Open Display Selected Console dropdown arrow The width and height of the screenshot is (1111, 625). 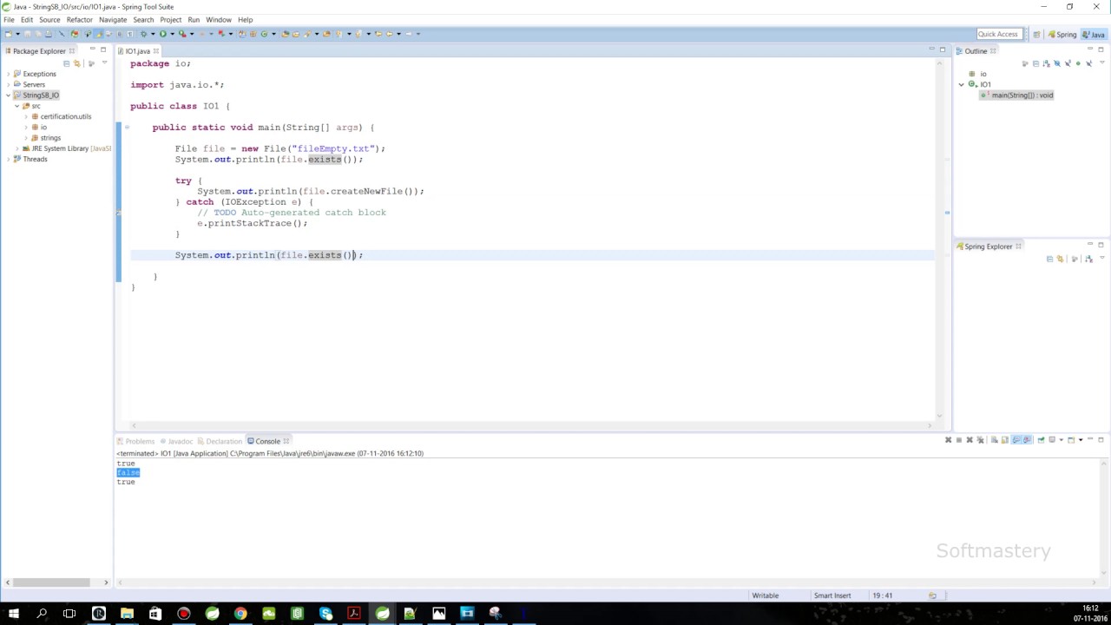point(1061,440)
